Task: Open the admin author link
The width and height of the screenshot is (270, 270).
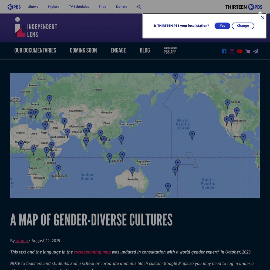Action: click(x=22, y=241)
